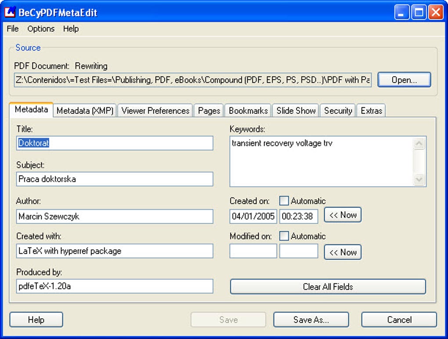Minimize the BeCyPDFMetaEdit window
Screen dimensions: 448x339
click(x=402, y=12)
